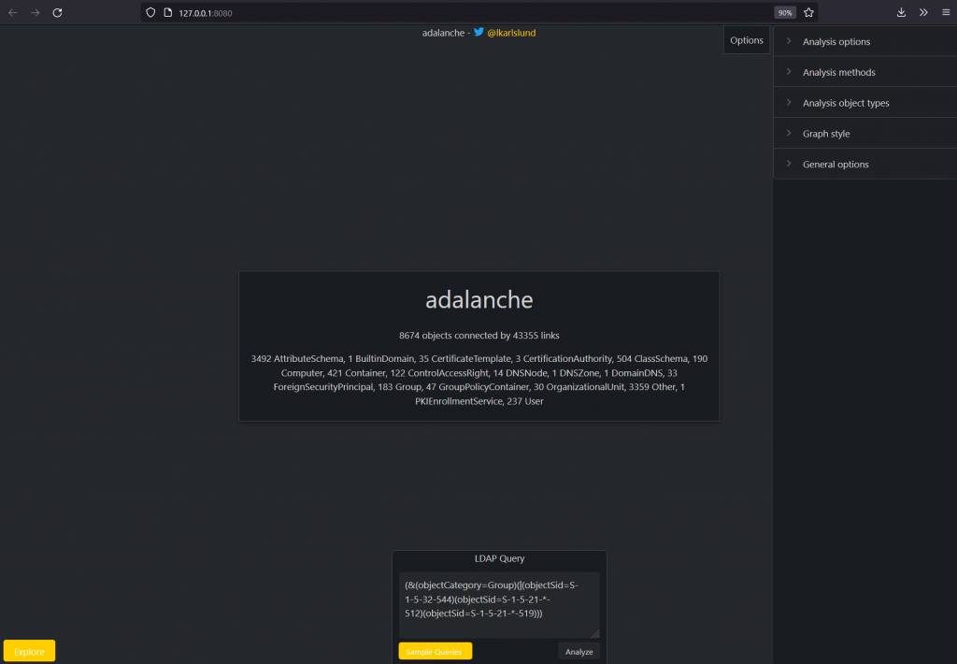Open tracking protection shield icon
Image resolution: width=957 pixels, height=664 pixels.
pos(150,13)
